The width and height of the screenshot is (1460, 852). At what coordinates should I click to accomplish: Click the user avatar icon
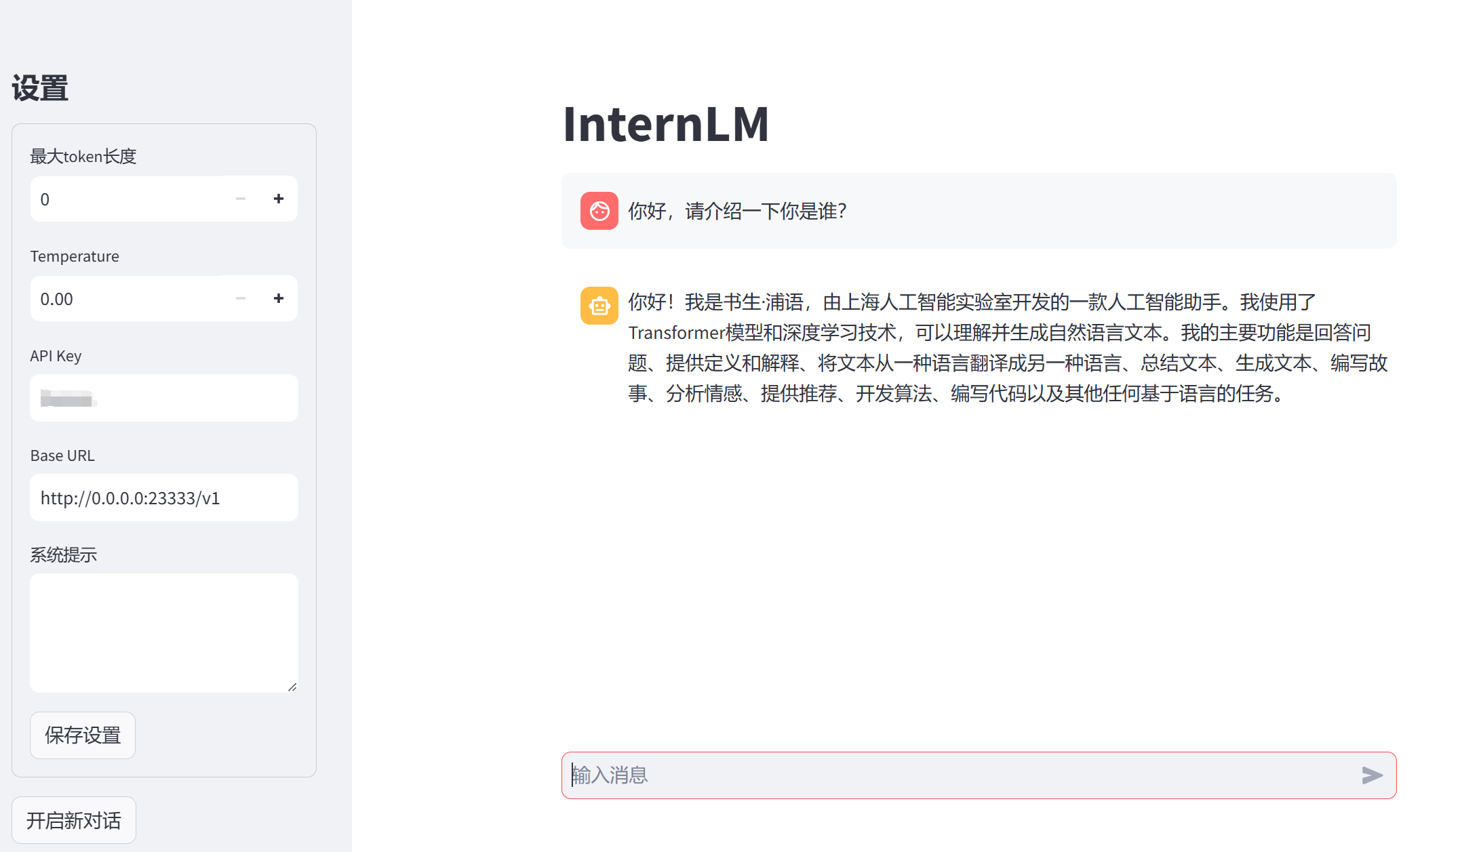pos(599,211)
